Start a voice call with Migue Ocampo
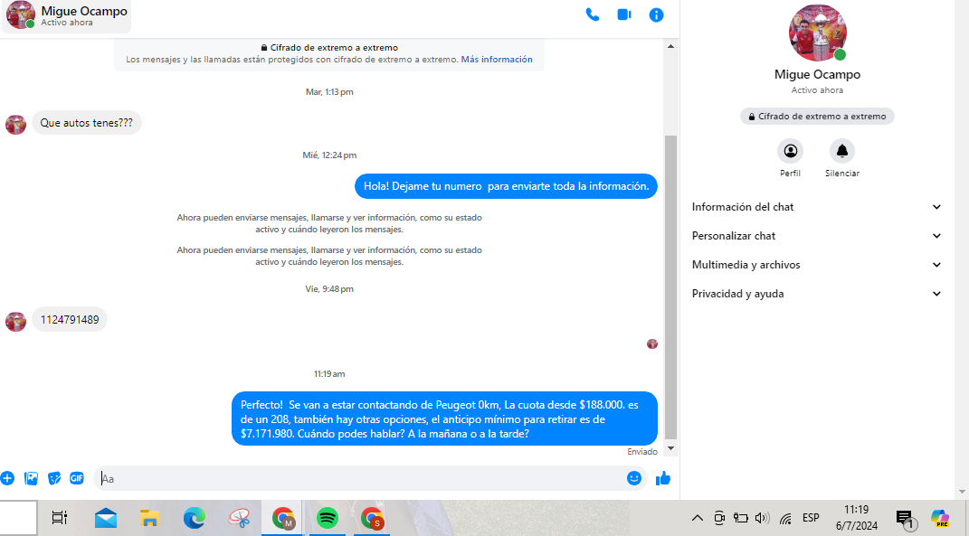This screenshot has width=969, height=536. pyautogui.click(x=592, y=14)
